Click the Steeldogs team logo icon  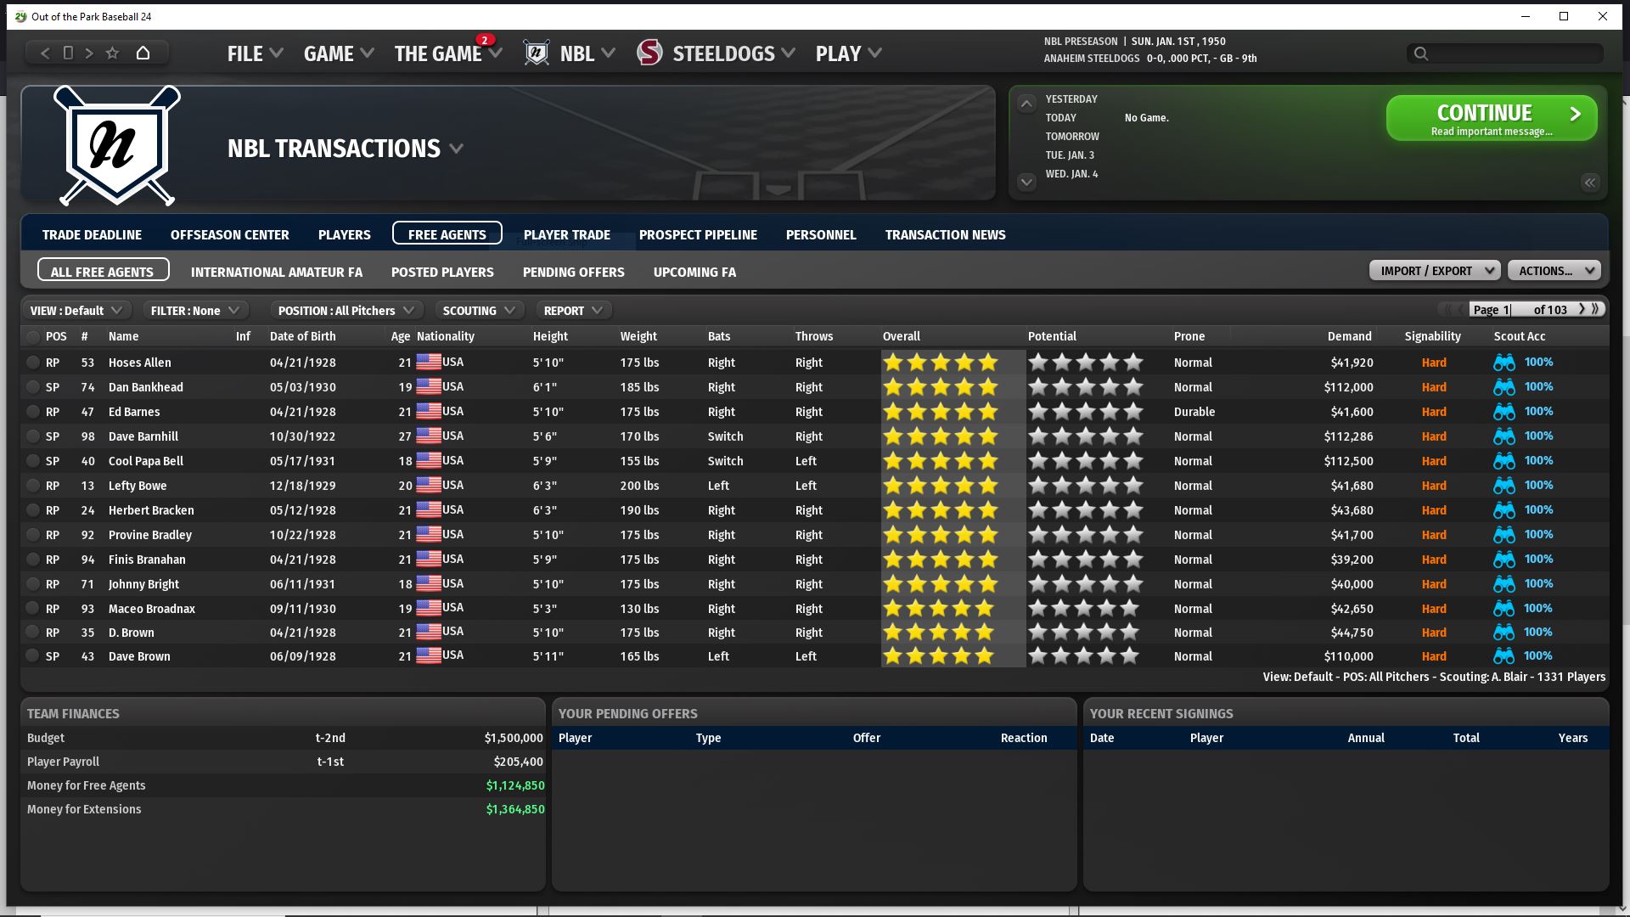649,53
